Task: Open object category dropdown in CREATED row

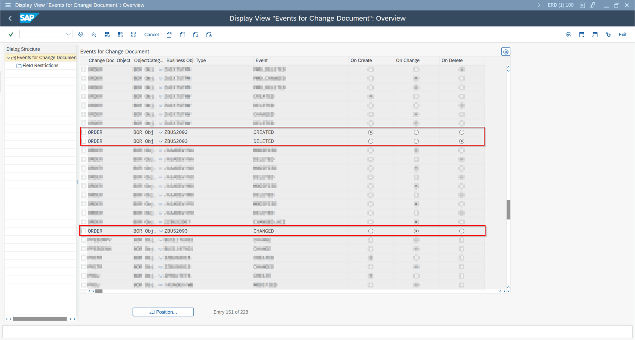Action: 161,132
